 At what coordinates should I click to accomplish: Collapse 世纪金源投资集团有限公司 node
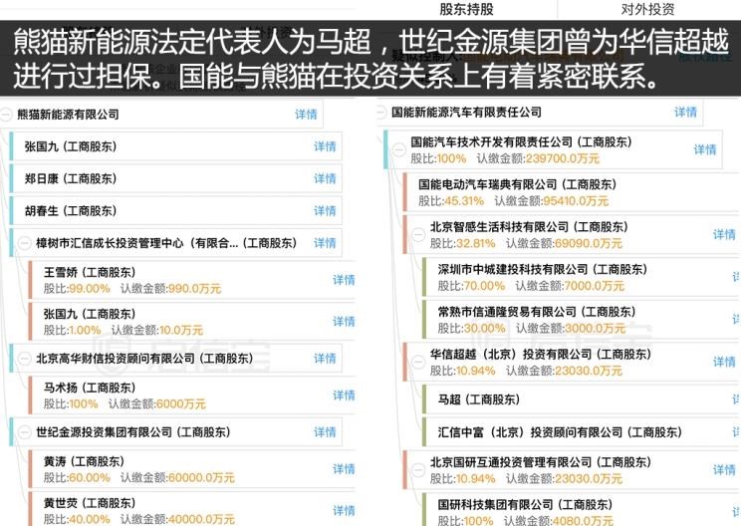[x=25, y=432]
